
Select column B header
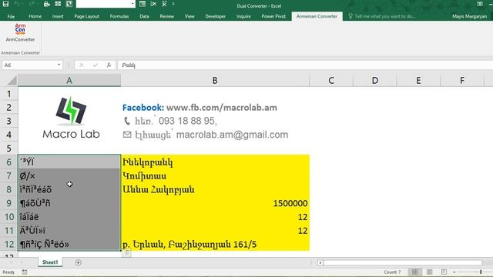(215, 80)
